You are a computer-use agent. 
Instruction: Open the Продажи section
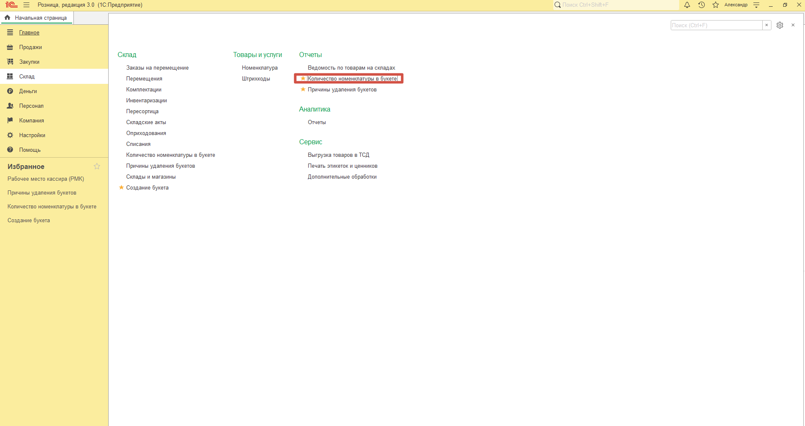(30, 47)
